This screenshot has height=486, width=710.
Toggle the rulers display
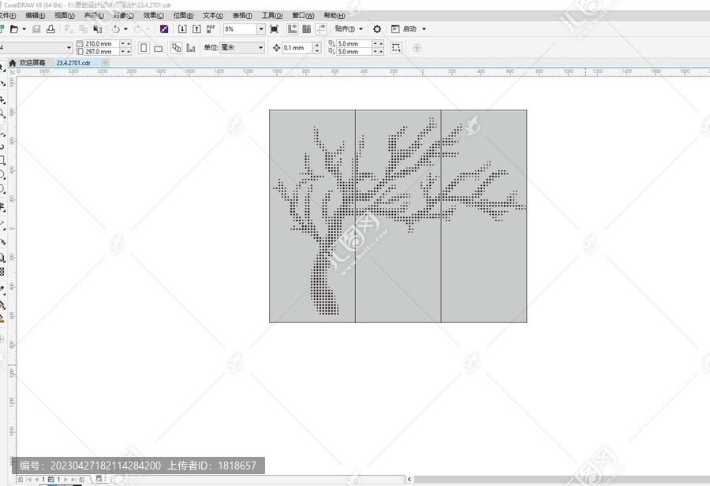click(x=292, y=29)
